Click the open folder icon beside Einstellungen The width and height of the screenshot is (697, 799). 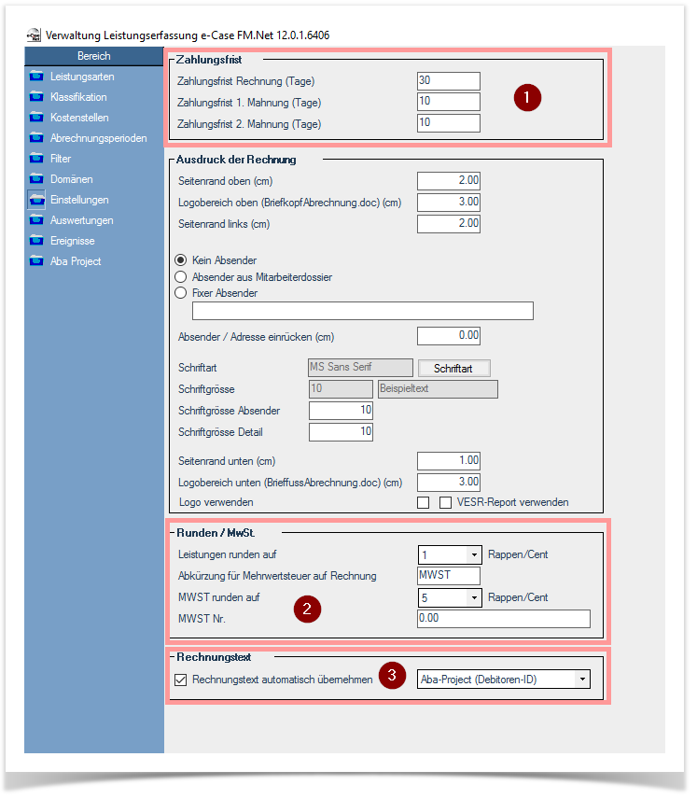[36, 200]
